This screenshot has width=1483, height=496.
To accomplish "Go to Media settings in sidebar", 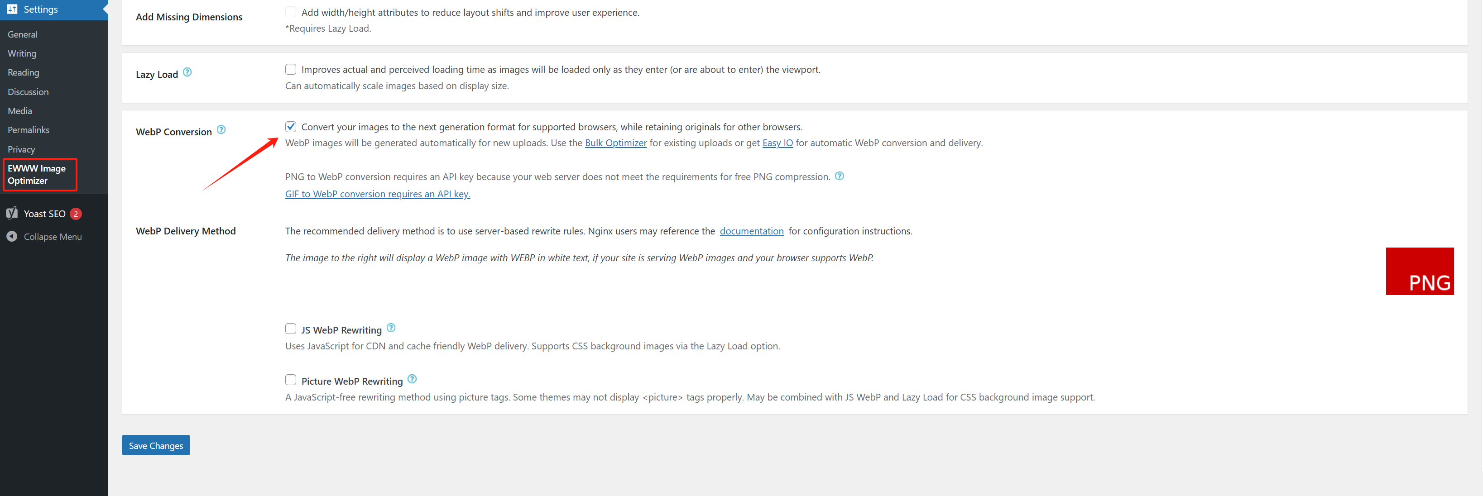I will click(x=19, y=111).
